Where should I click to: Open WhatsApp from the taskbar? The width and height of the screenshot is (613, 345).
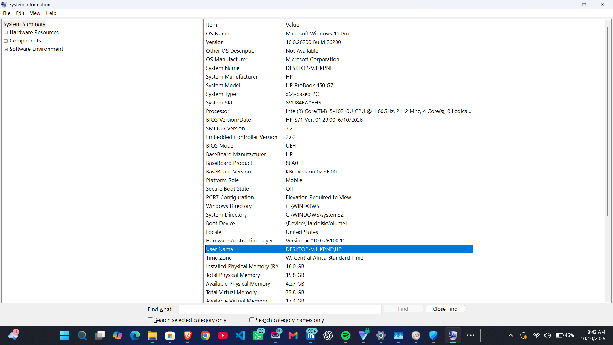pos(258,335)
